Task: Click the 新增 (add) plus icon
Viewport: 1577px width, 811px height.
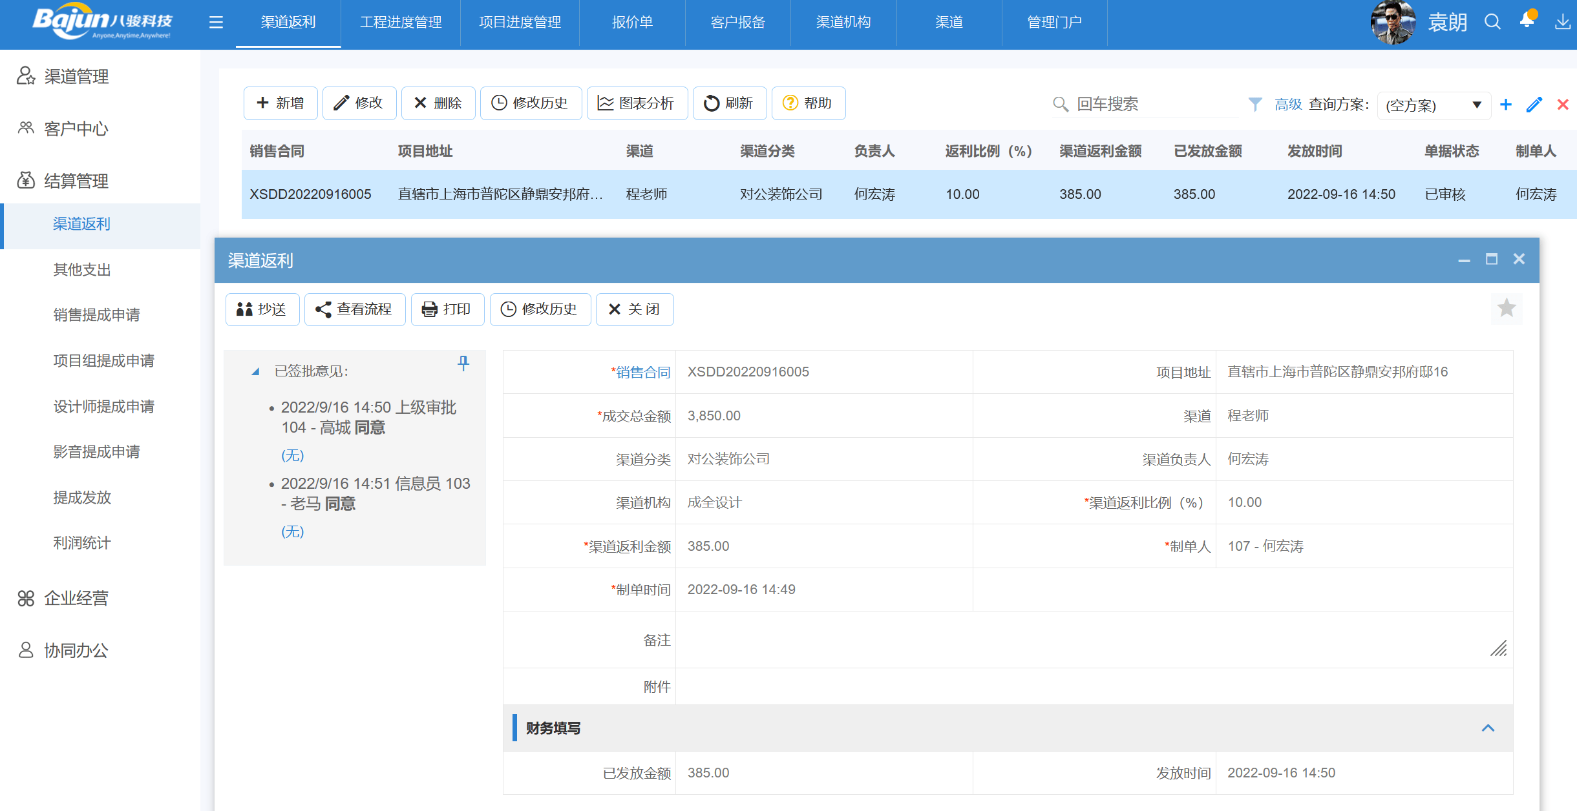Action: (263, 103)
